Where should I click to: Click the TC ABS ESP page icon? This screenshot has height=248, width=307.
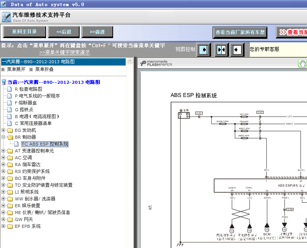pyautogui.click(x=16, y=144)
